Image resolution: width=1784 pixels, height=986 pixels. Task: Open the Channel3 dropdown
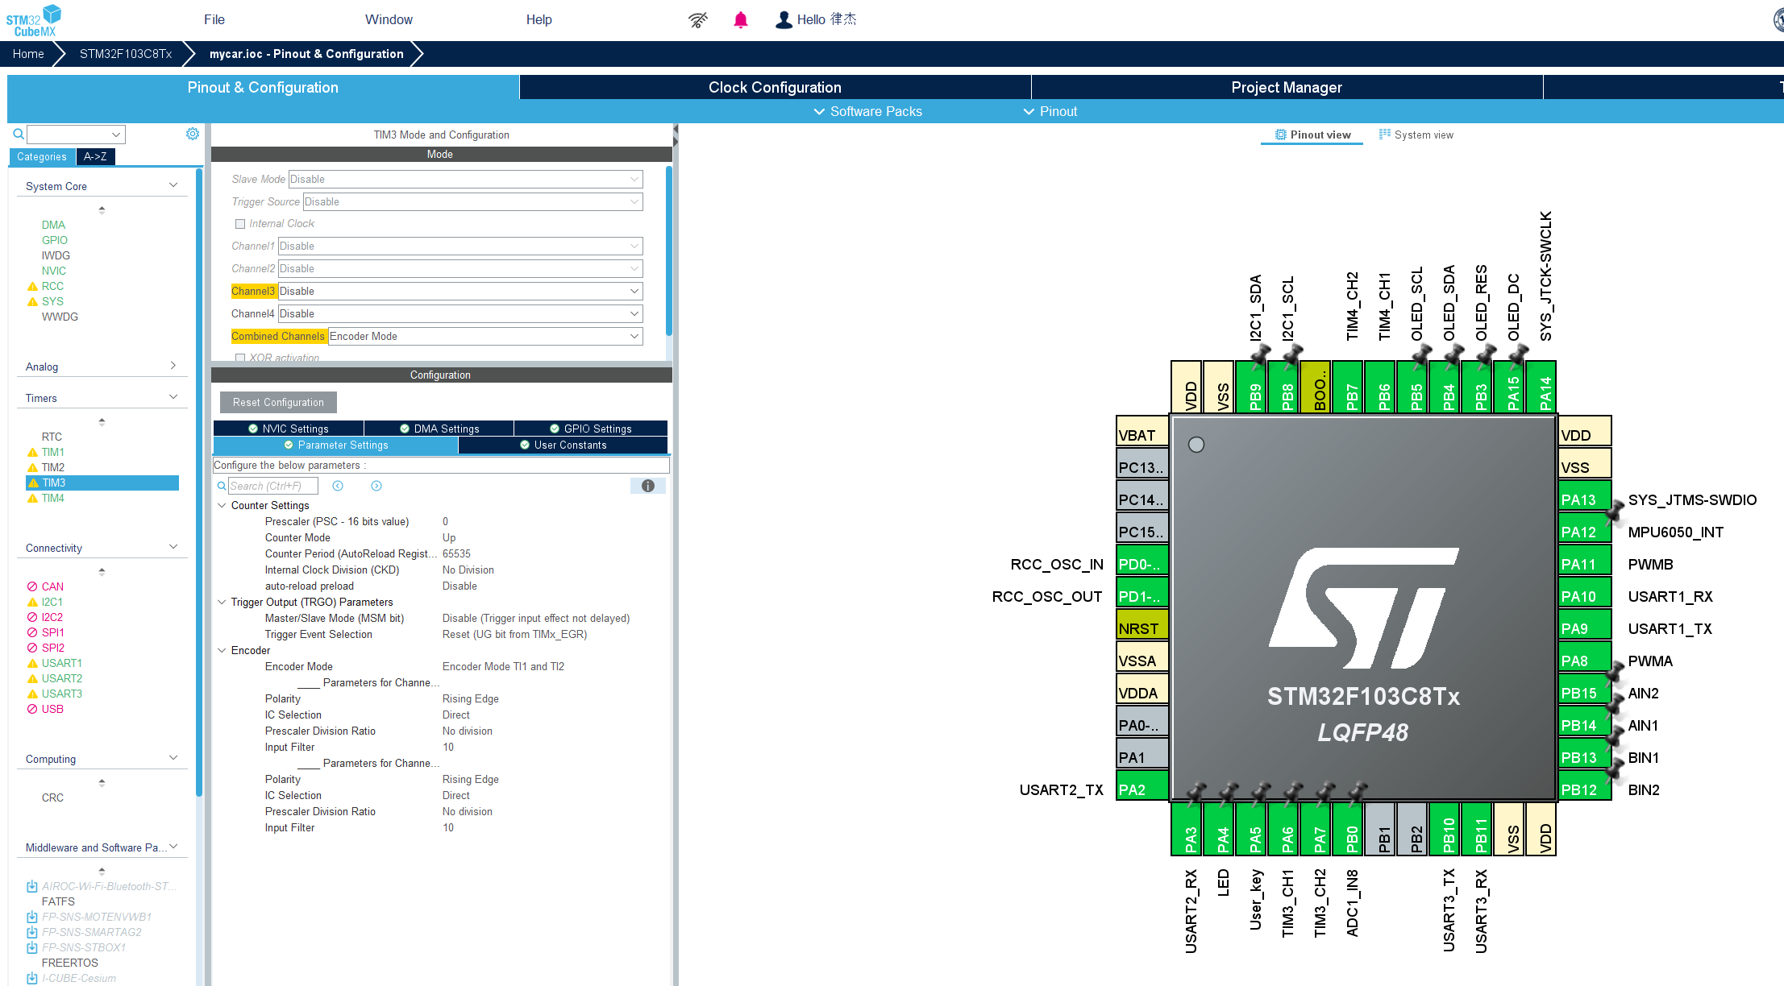point(460,291)
